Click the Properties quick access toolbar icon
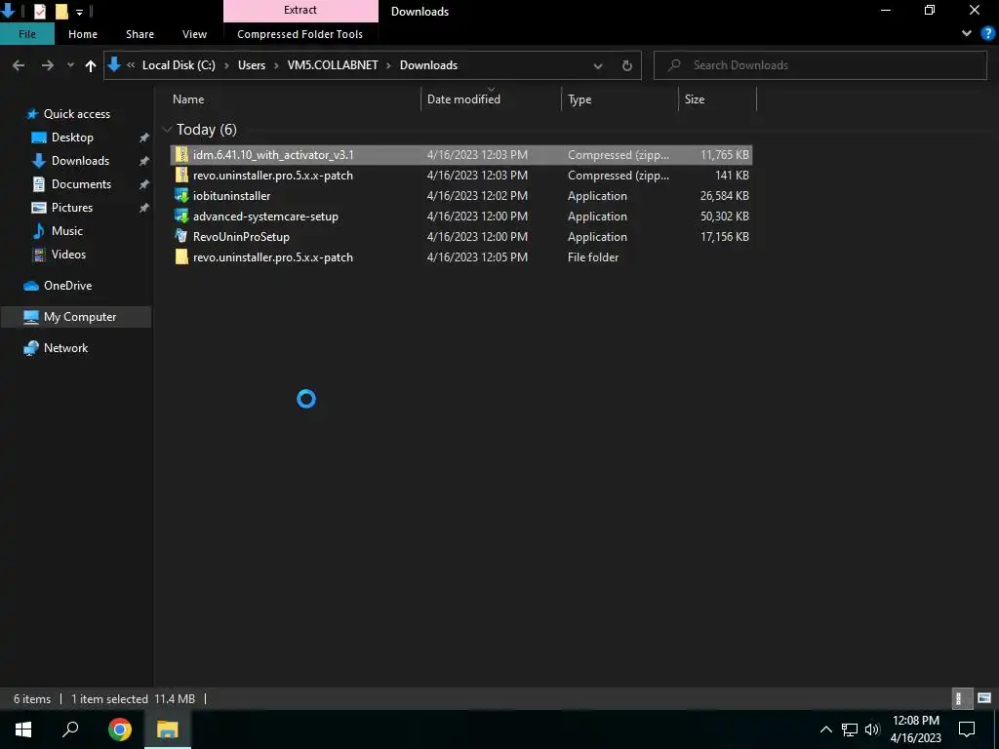Viewport: 999px width, 749px height. click(x=39, y=11)
